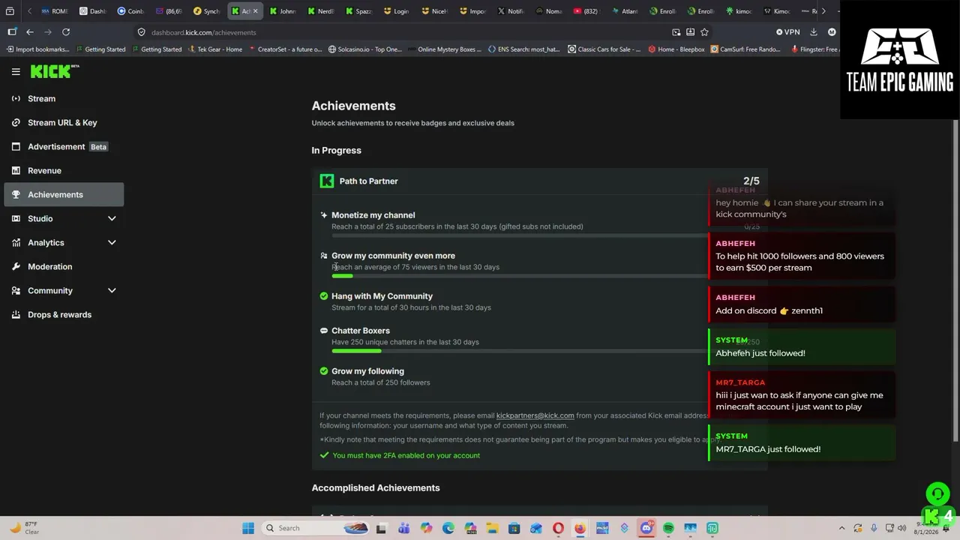
Task: Click the Studio icon in the sidebar
Action: [x=16, y=218]
